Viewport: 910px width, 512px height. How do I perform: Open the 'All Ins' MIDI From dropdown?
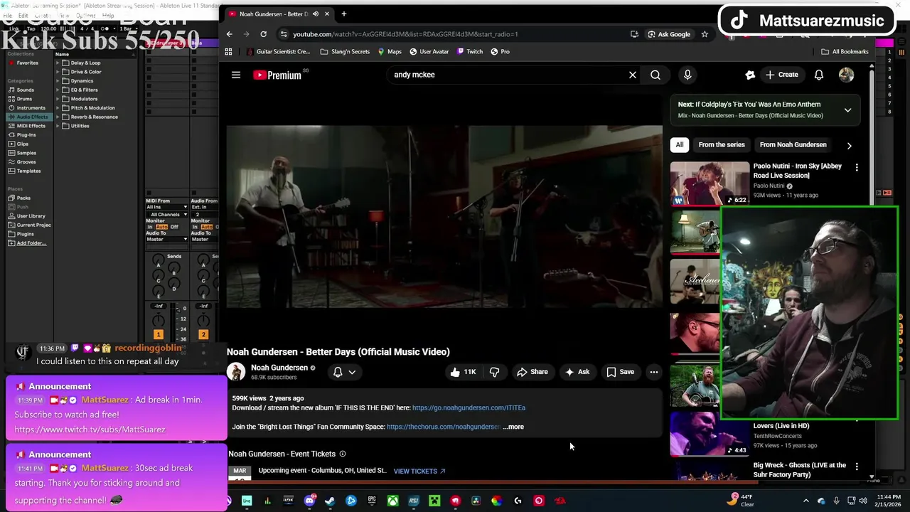tap(167, 207)
